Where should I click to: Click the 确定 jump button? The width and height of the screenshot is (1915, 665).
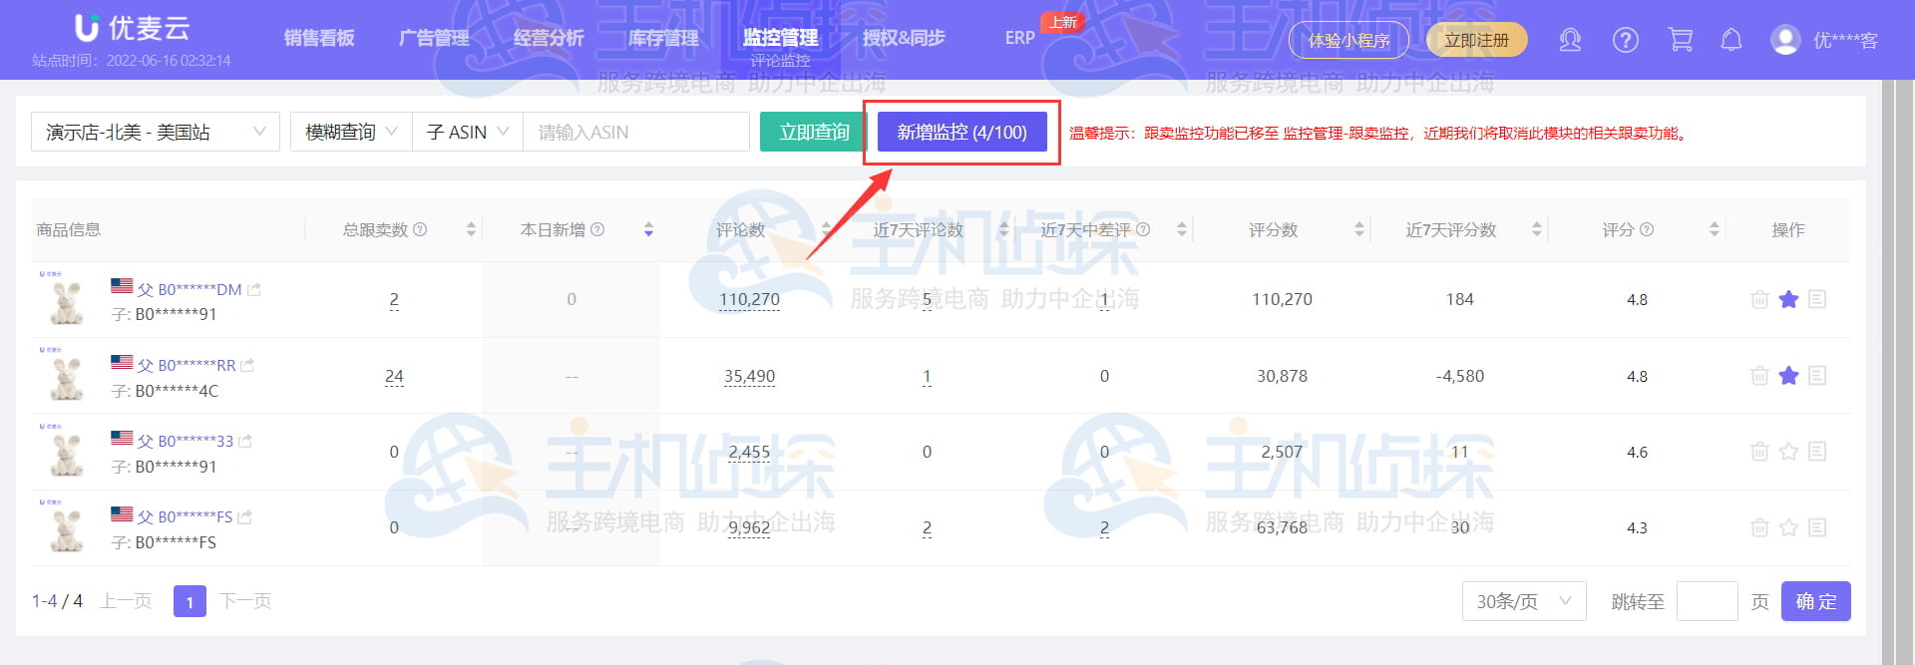[1815, 601]
